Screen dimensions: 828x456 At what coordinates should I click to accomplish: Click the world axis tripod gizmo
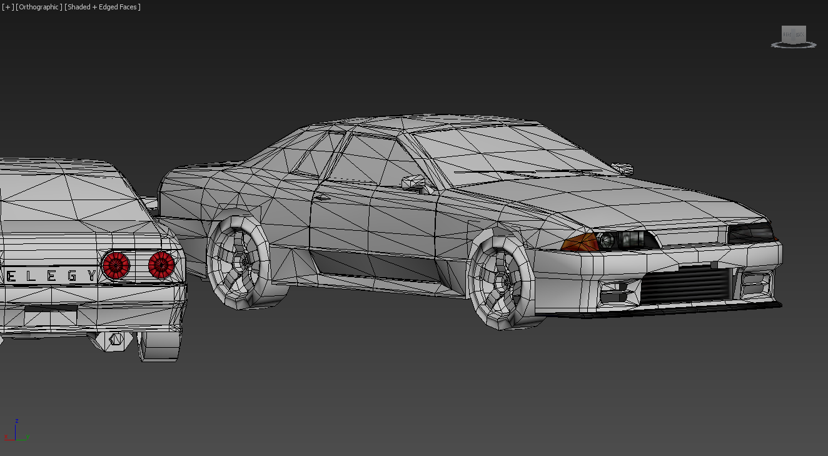(x=16, y=431)
